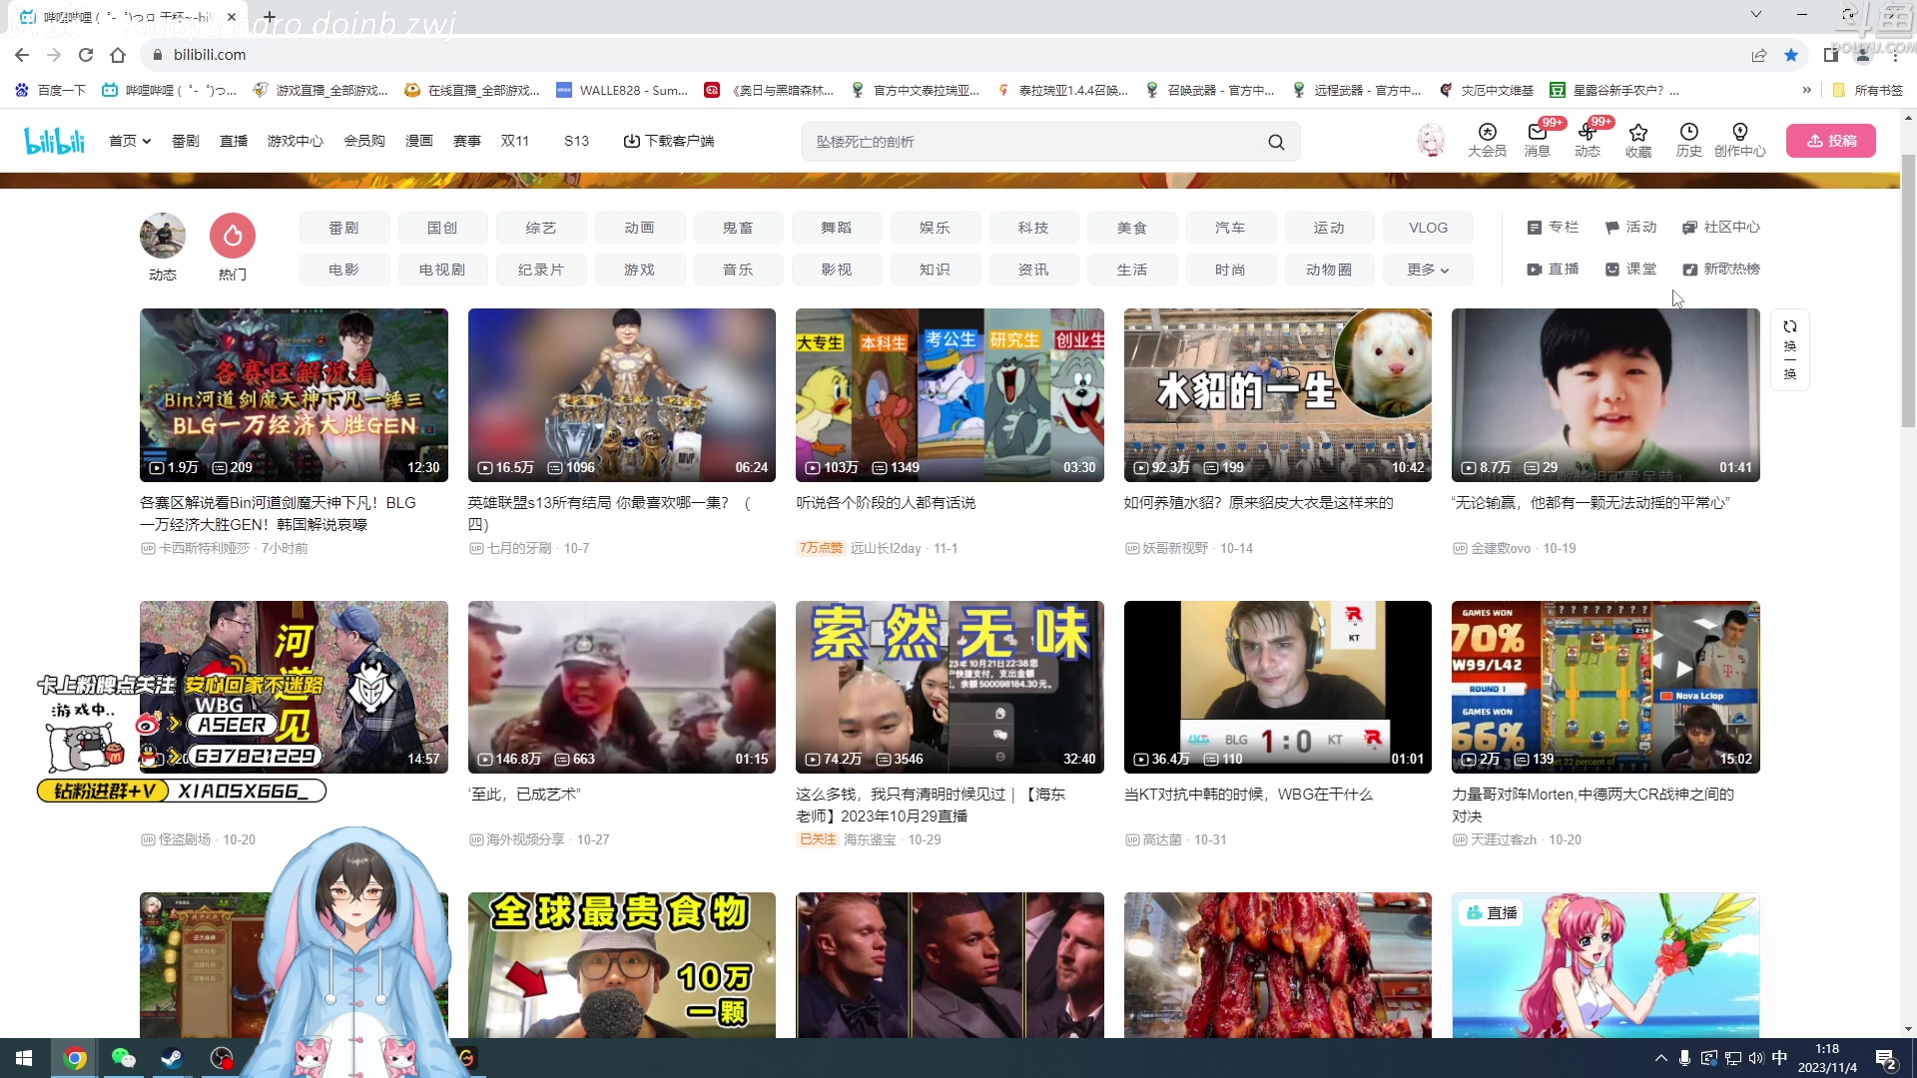
Task: Open uploader 金建覅ovo link
Action: click(x=1492, y=548)
